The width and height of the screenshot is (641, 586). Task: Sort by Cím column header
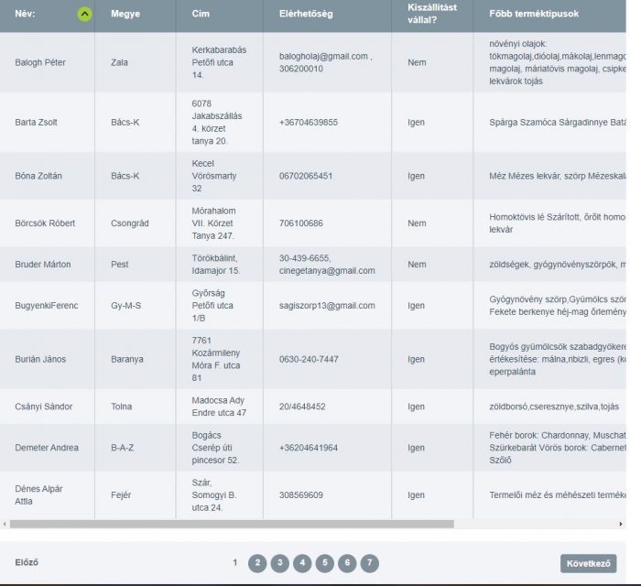(201, 14)
